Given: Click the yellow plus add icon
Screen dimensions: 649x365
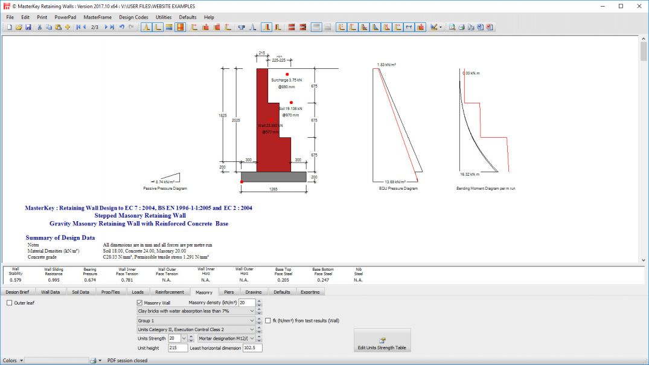Looking at the screenshot, I should pos(68,27).
